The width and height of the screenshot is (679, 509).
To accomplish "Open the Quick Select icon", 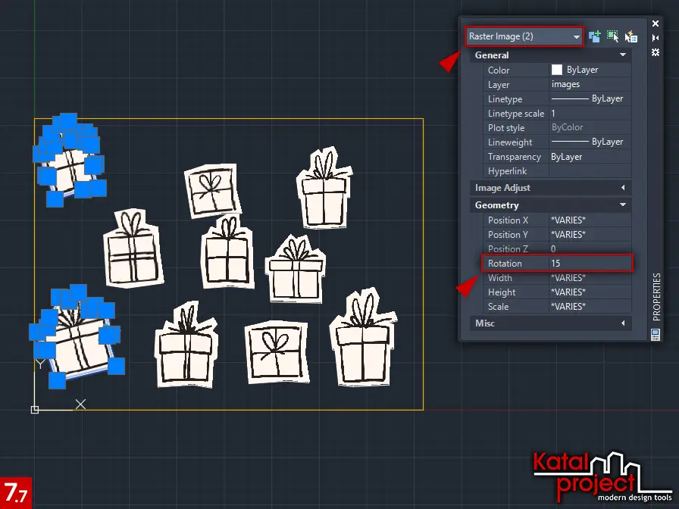I will pyautogui.click(x=631, y=36).
